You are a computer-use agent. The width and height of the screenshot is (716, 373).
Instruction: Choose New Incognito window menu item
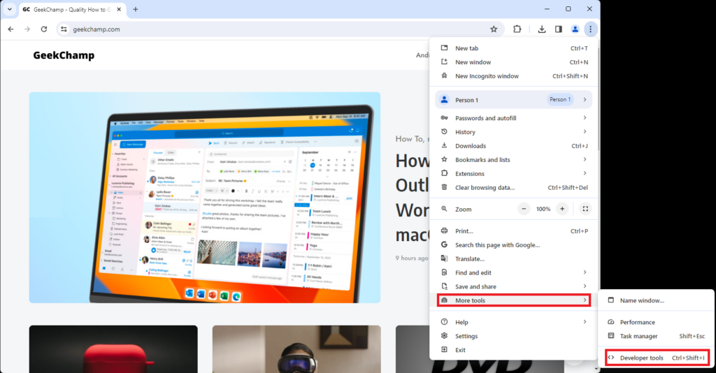coord(487,76)
